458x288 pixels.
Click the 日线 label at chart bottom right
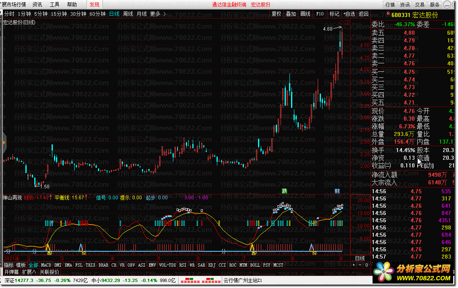(360, 258)
